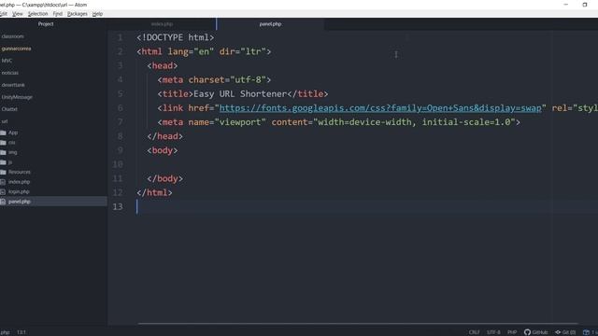The height and width of the screenshot is (336, 598).
Task: Click the closing </body> tag
Action: click(164, 178)
